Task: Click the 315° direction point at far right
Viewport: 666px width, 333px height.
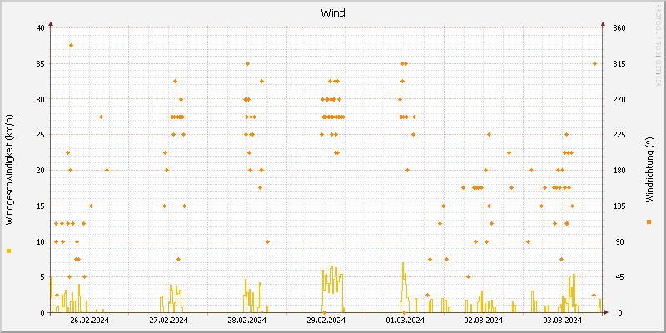Action: pos(594,64)
